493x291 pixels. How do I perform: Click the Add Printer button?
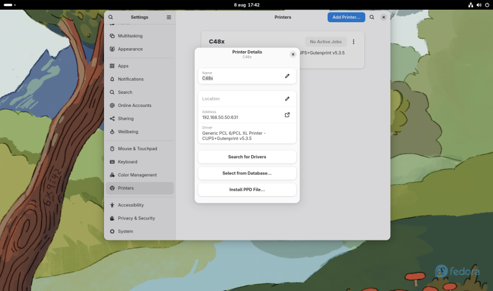coord(346,17)
